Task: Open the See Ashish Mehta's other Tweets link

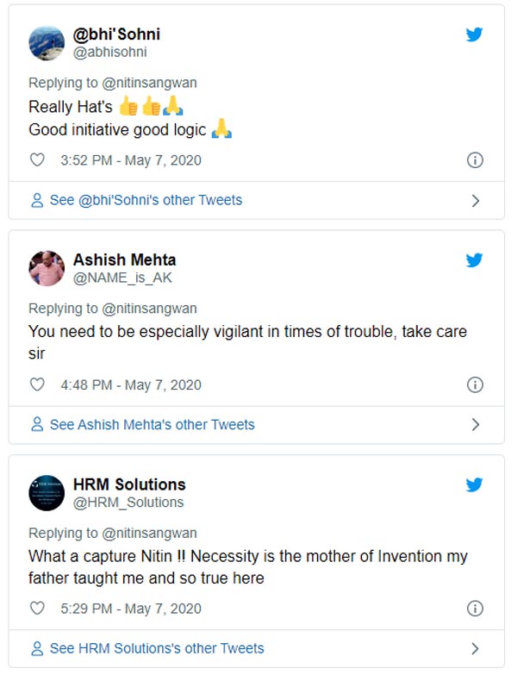Action: coord(152,425)
